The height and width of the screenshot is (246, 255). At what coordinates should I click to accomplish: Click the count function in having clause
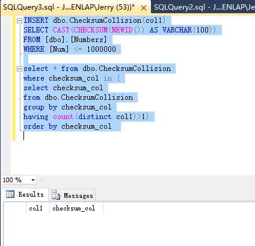click(63, 117)
